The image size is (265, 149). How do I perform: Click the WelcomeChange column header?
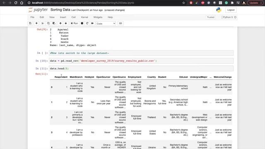223,77
